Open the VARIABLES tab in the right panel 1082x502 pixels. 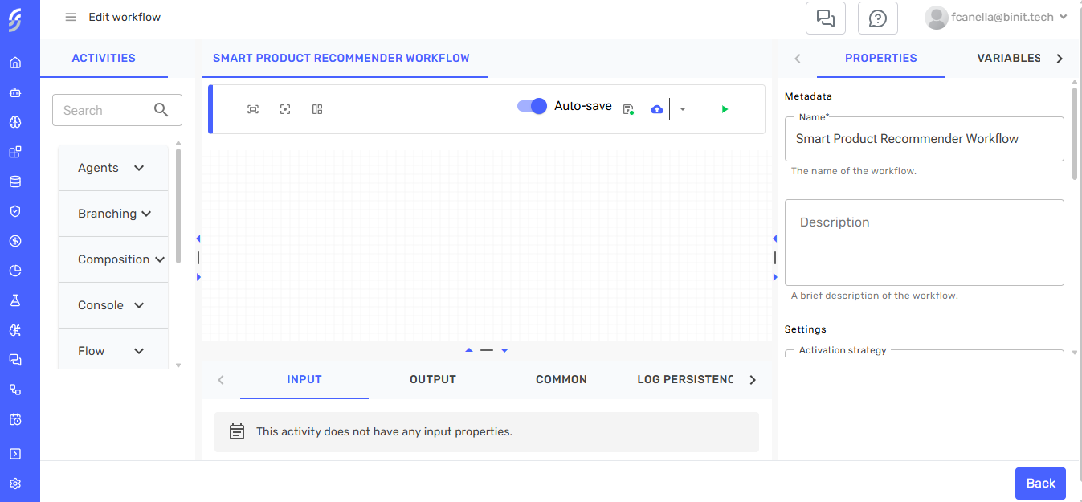coord(1011,58)
